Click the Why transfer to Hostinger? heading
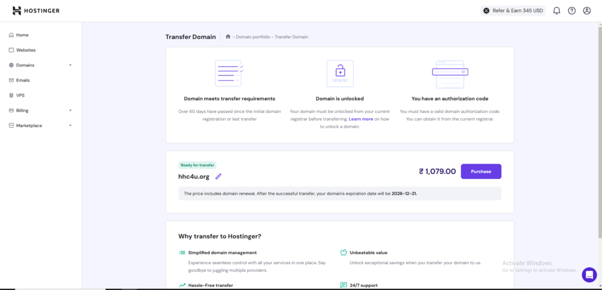The height and width of the screenshot is (290, 602). pos(220,236)
